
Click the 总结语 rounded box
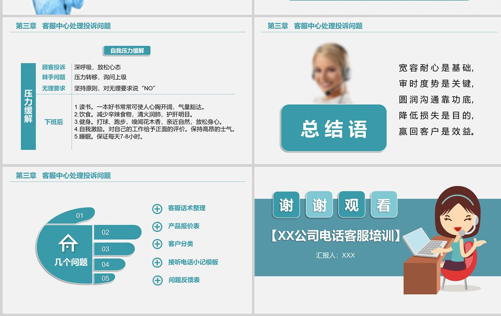click(334, 128)
